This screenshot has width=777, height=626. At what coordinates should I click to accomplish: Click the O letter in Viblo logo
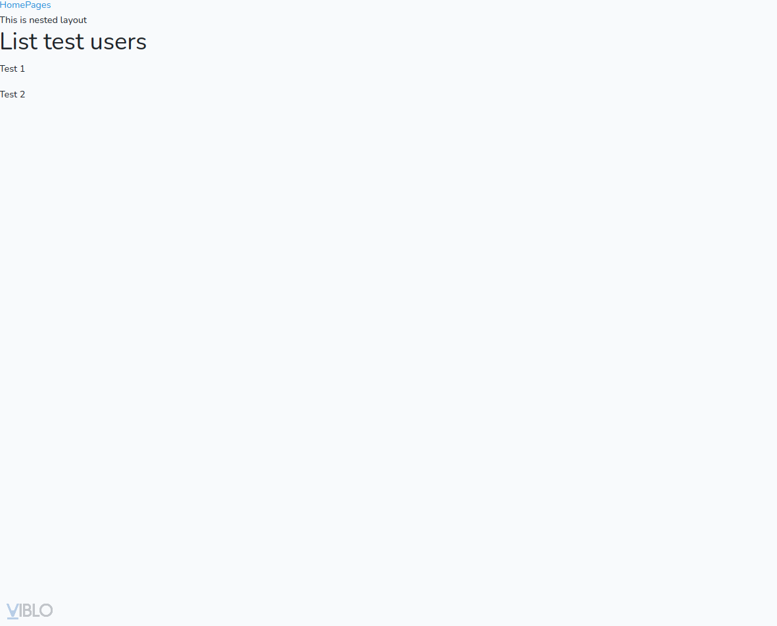[46, 610]
